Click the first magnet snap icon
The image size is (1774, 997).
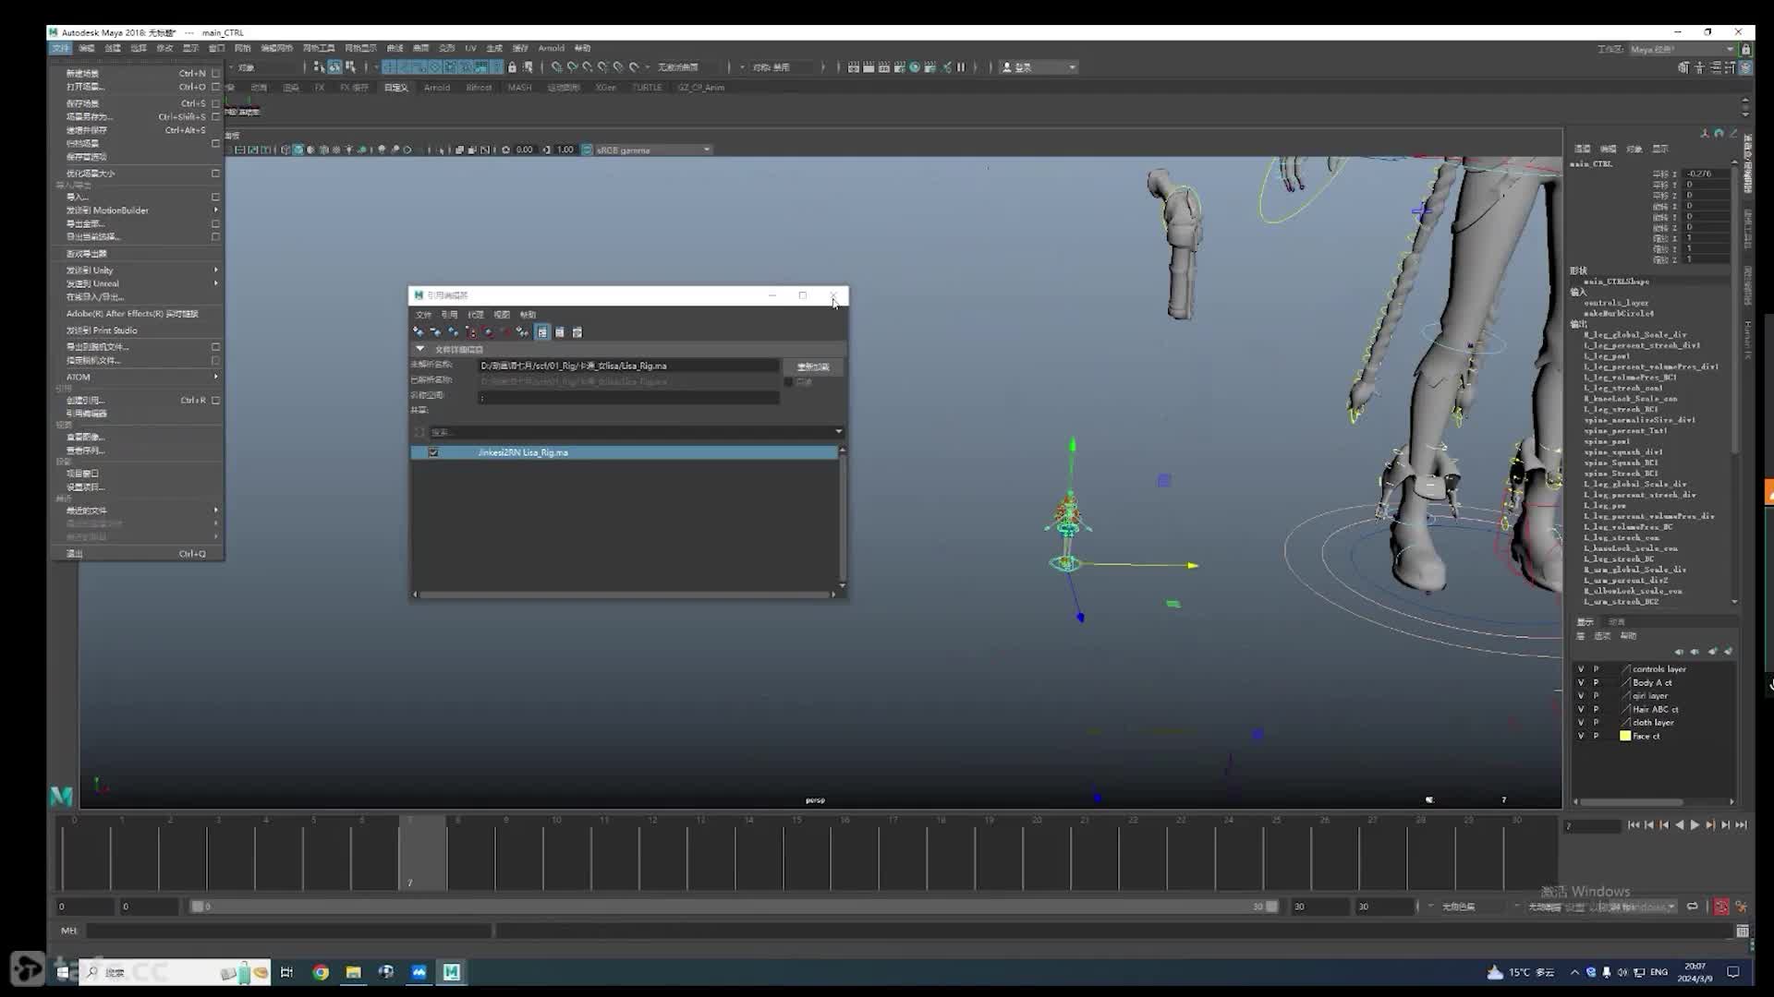pos(556,67)
